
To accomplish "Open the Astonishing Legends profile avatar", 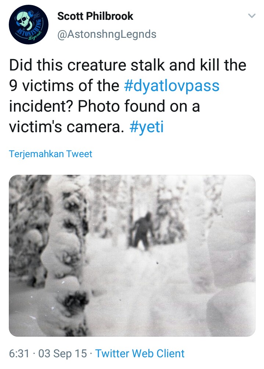I will tap(29, 25).
